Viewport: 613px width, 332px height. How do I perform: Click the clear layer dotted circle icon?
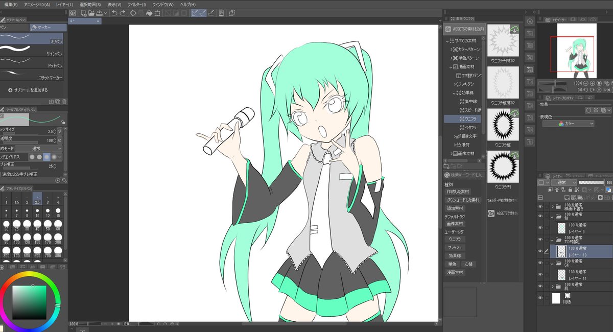coord(133,13)
